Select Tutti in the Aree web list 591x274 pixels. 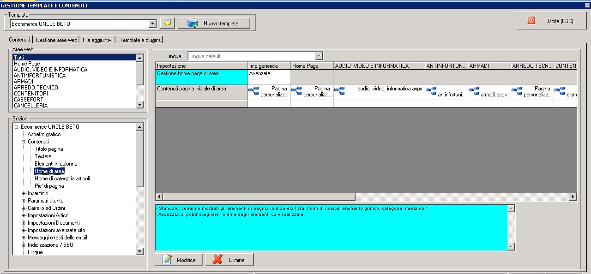pyautogui.click(x=75, y=57)
